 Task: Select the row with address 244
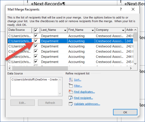point(70,56)
